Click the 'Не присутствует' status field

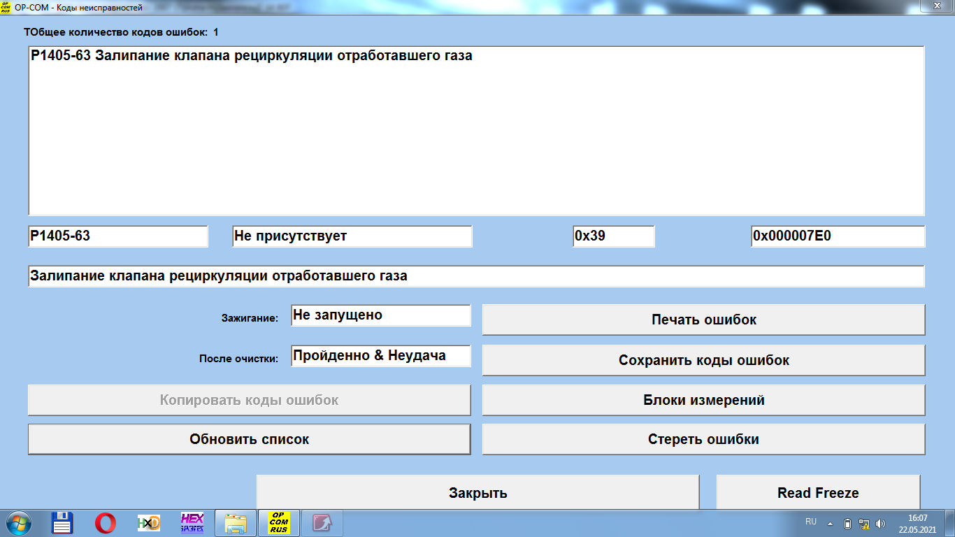pos(352,236)
